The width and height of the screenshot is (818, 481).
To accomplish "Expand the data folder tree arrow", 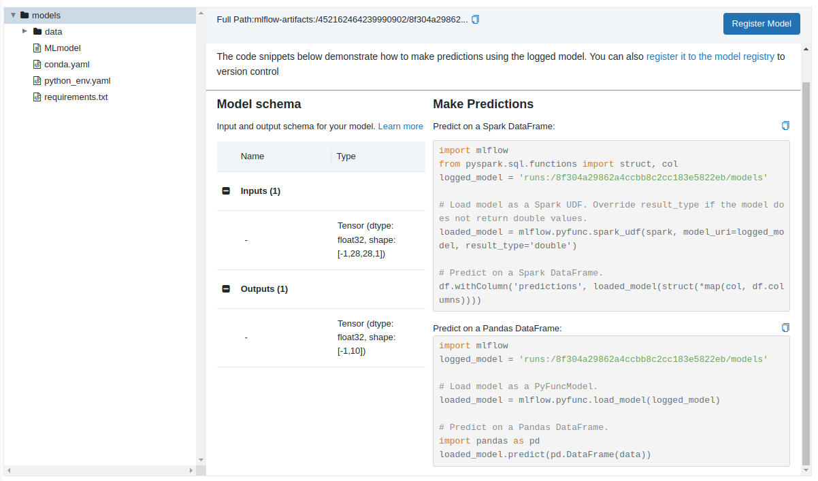I will point(25,31).
